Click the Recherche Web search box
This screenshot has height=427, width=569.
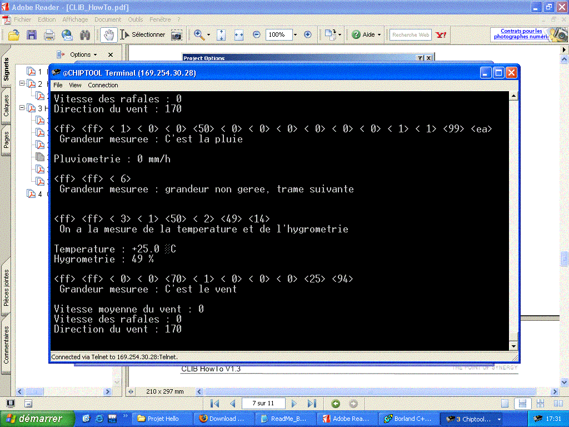tap(411, 34)
